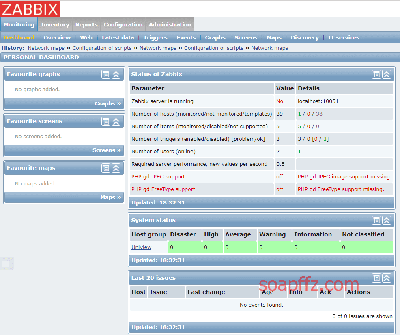Open Last 20 issues widget menu icon
This screenshot has height=335, width=400.
click(x=376, y=278)
